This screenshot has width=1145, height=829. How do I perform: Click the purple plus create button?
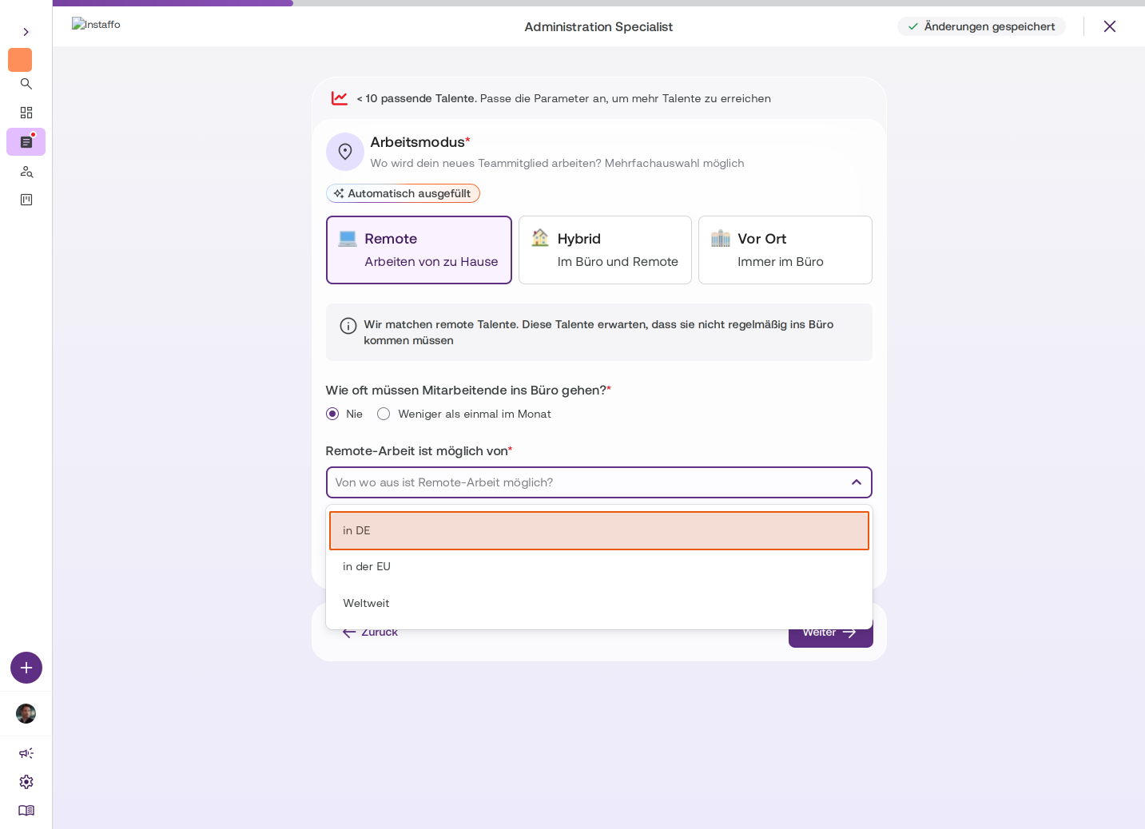point(26,668)
